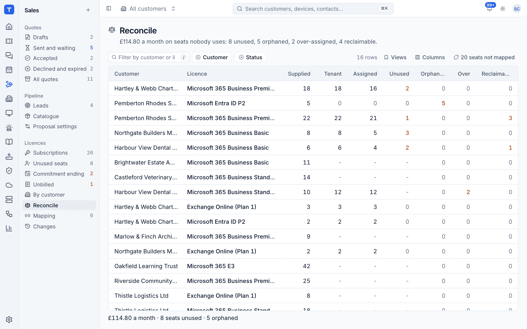527x329 pixels.
Task: Open Sent and waiting quotes
Action: click(x=59, y=48)
